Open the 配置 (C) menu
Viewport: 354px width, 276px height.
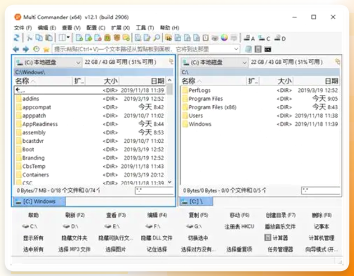[x=96, y=28]
